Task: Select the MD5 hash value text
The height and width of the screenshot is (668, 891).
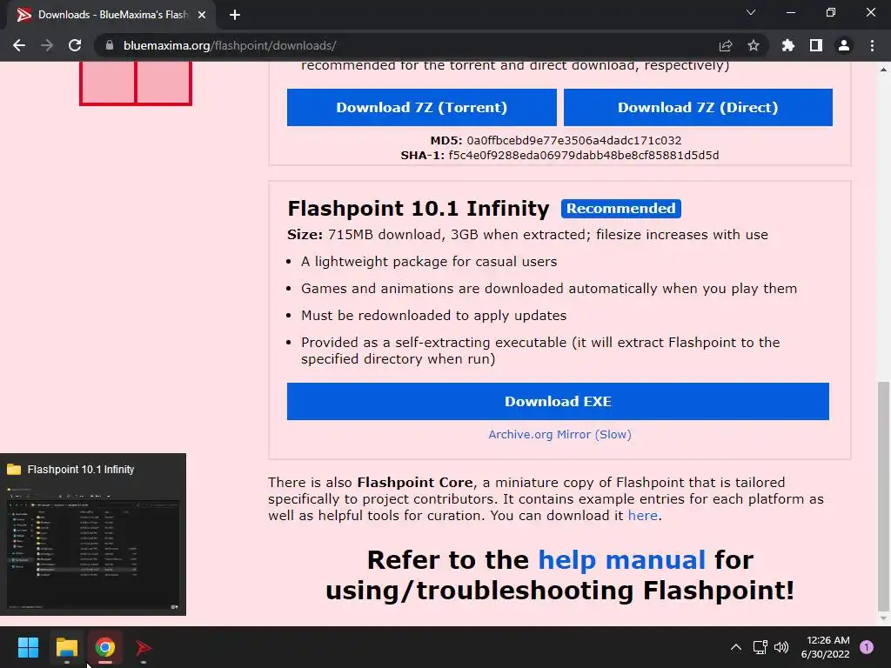Action: [x=574, y=140]
